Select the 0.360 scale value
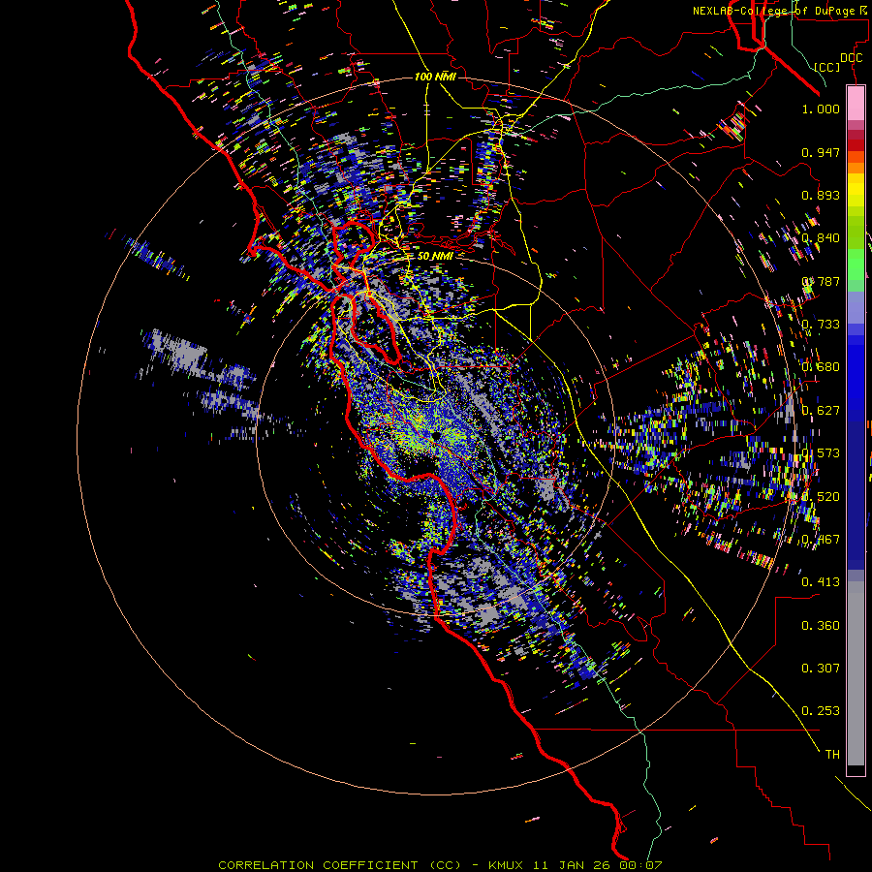Image resolution: width=872 pixels, height=872 pixels. coord(821,626)
